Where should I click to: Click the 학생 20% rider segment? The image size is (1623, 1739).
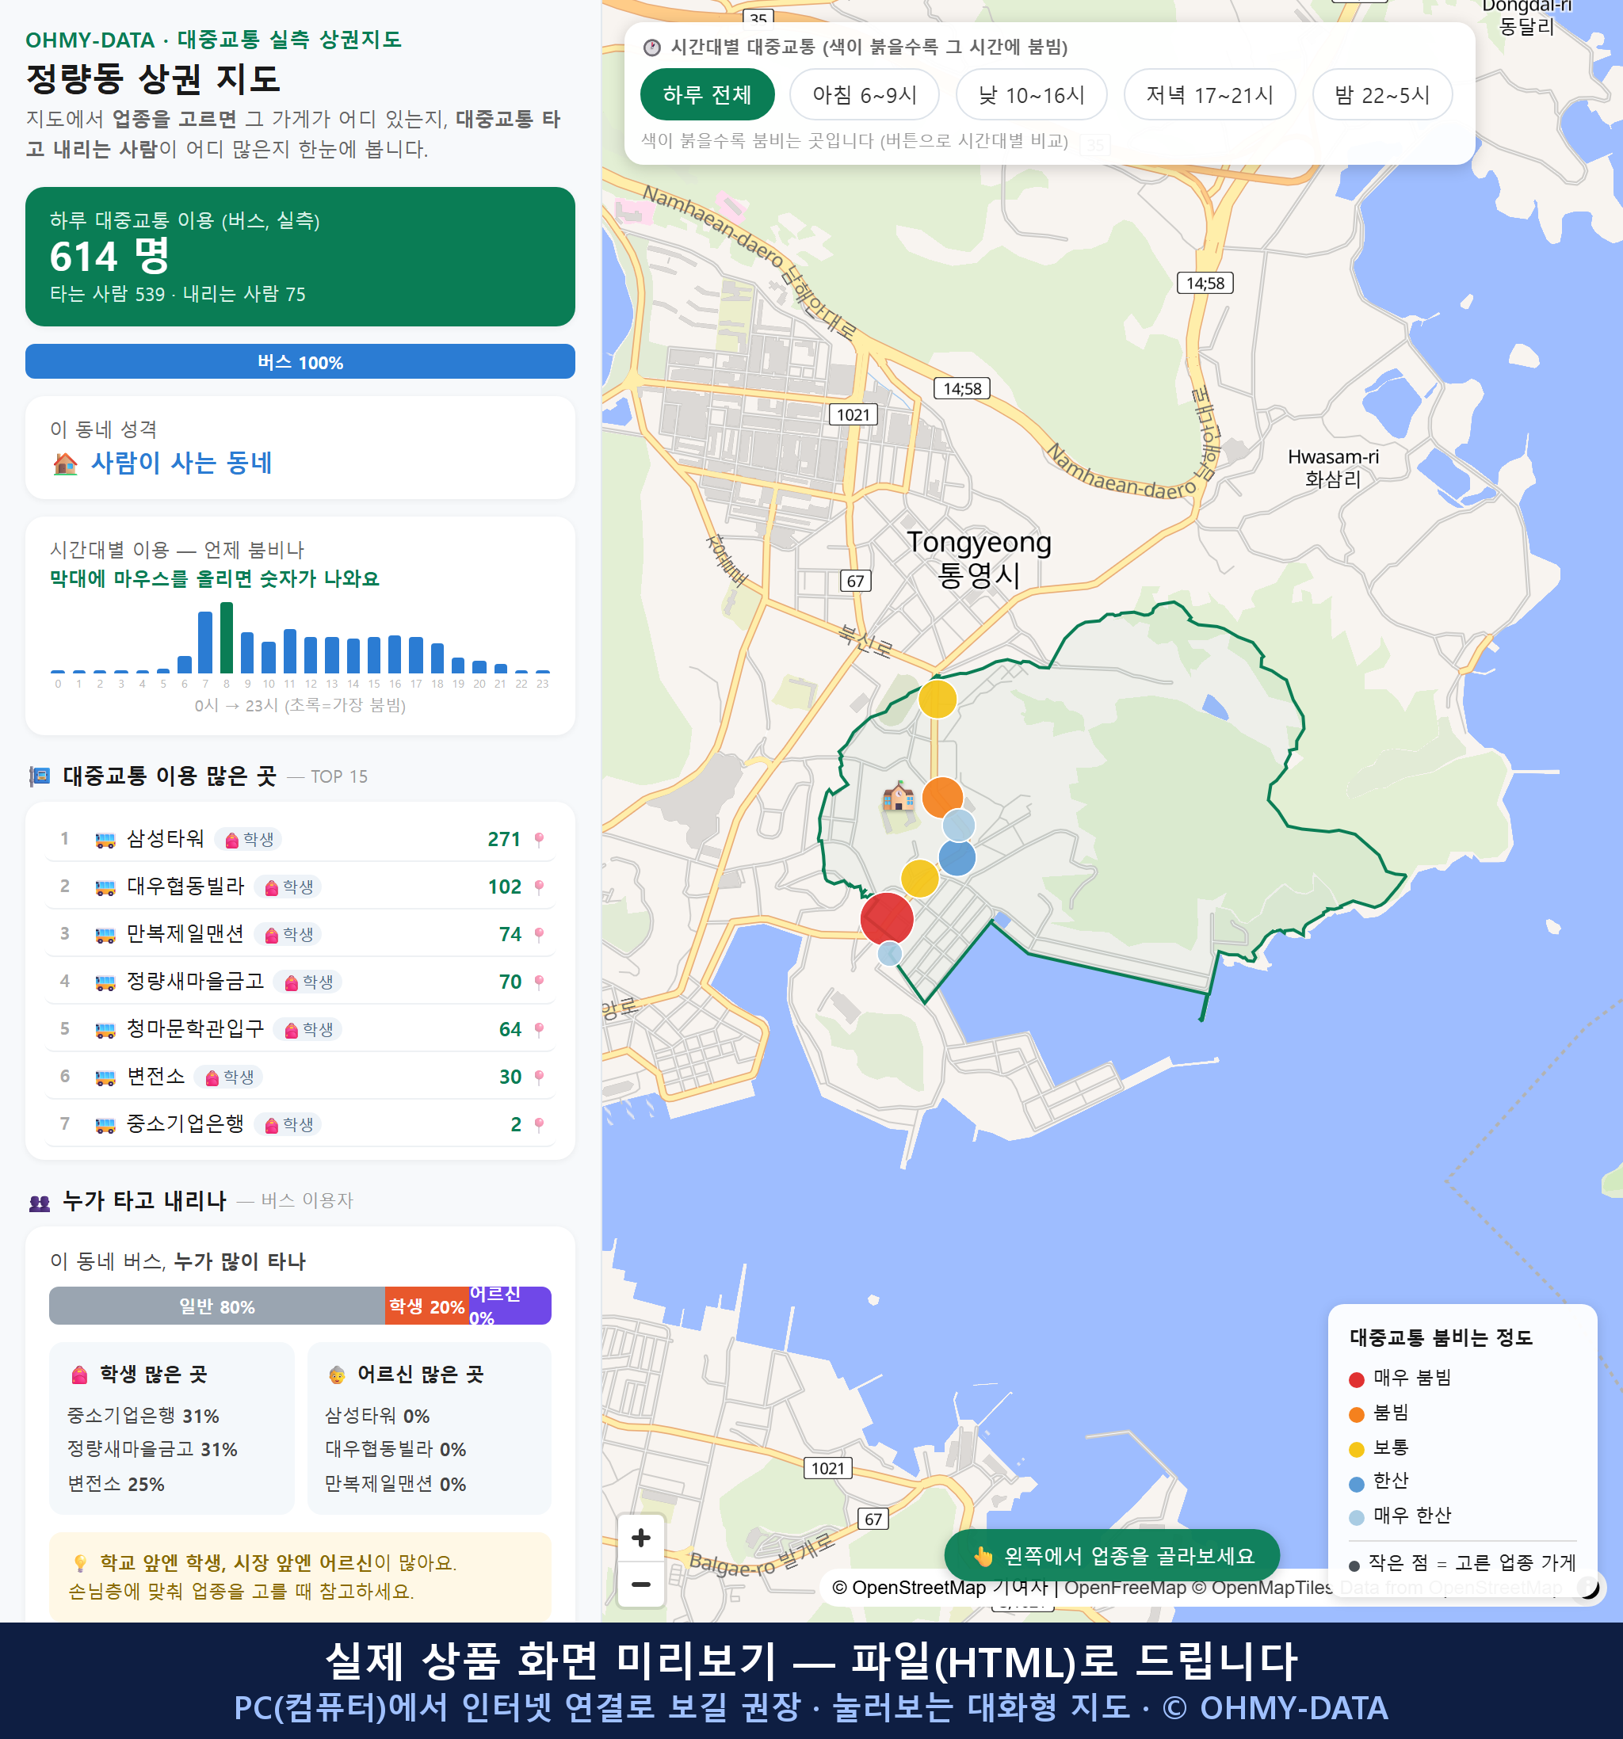tap(427, 1306)
